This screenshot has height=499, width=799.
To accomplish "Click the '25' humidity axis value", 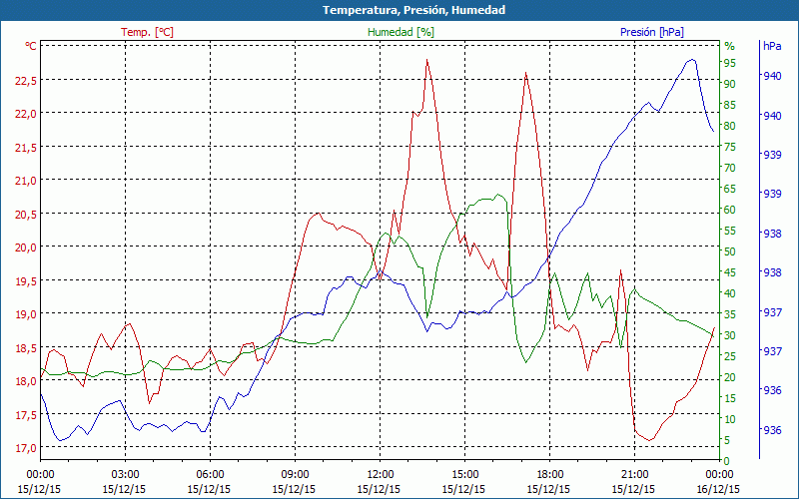I will [x=730, y=356].
